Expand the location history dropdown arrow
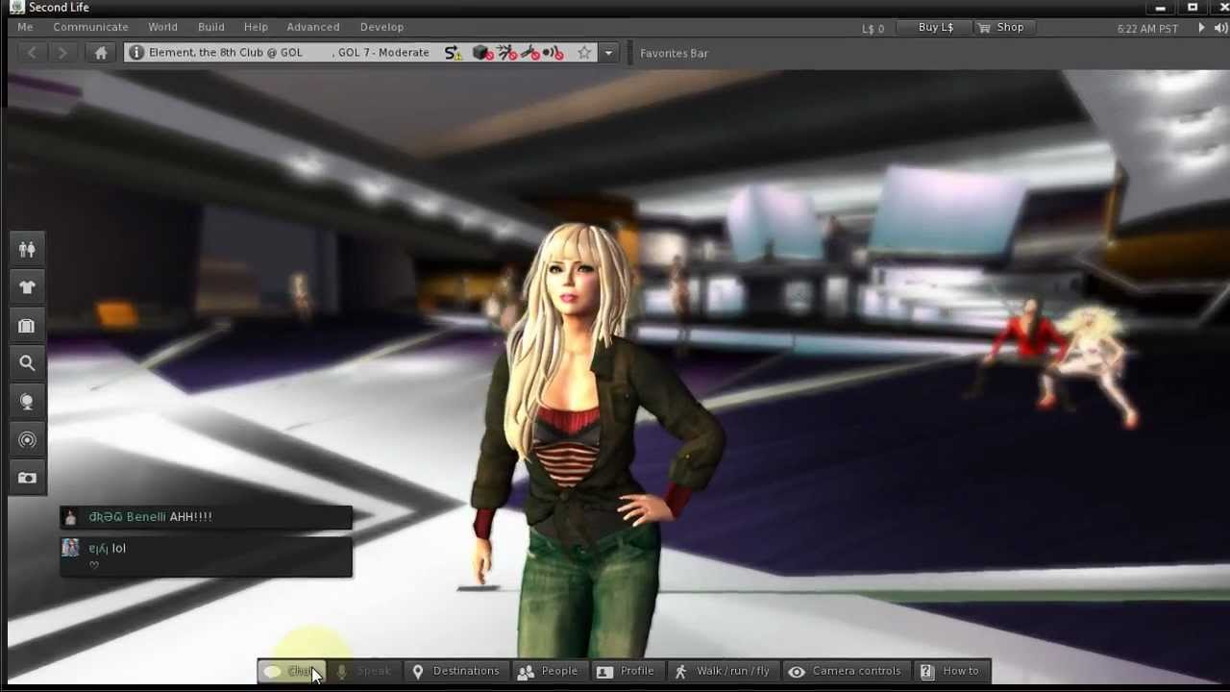 coord(608,53)
